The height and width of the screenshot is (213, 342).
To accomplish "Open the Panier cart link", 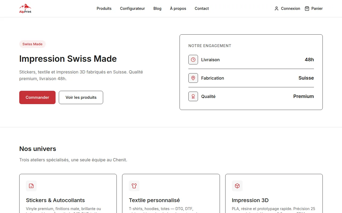I will click(x=314, y=9).
